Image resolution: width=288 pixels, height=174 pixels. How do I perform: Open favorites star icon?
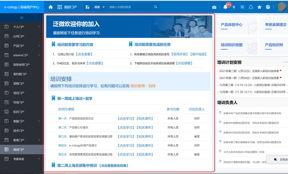click(259, 7)
